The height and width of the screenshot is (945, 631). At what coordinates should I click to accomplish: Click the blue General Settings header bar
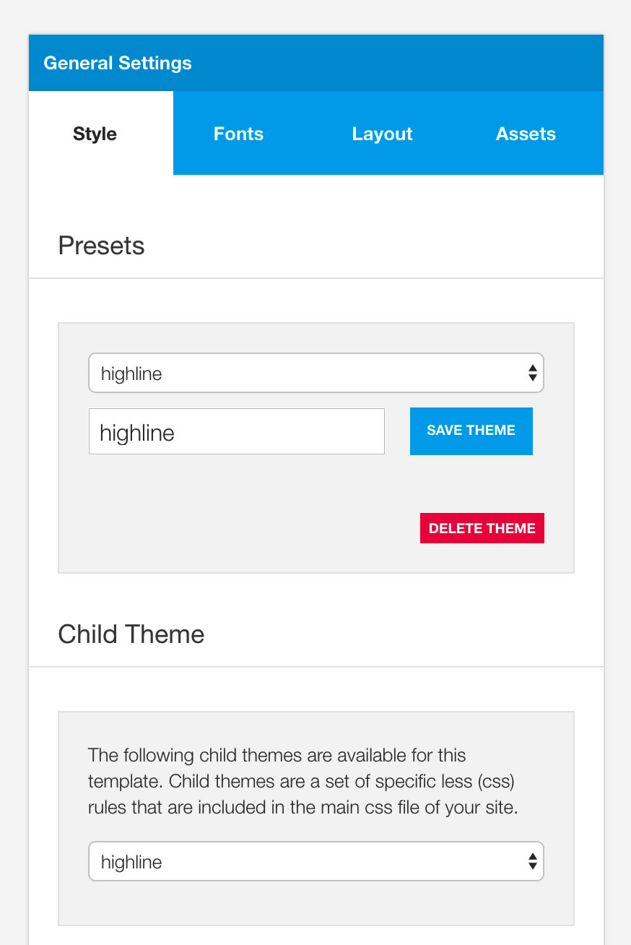point(397,63)
